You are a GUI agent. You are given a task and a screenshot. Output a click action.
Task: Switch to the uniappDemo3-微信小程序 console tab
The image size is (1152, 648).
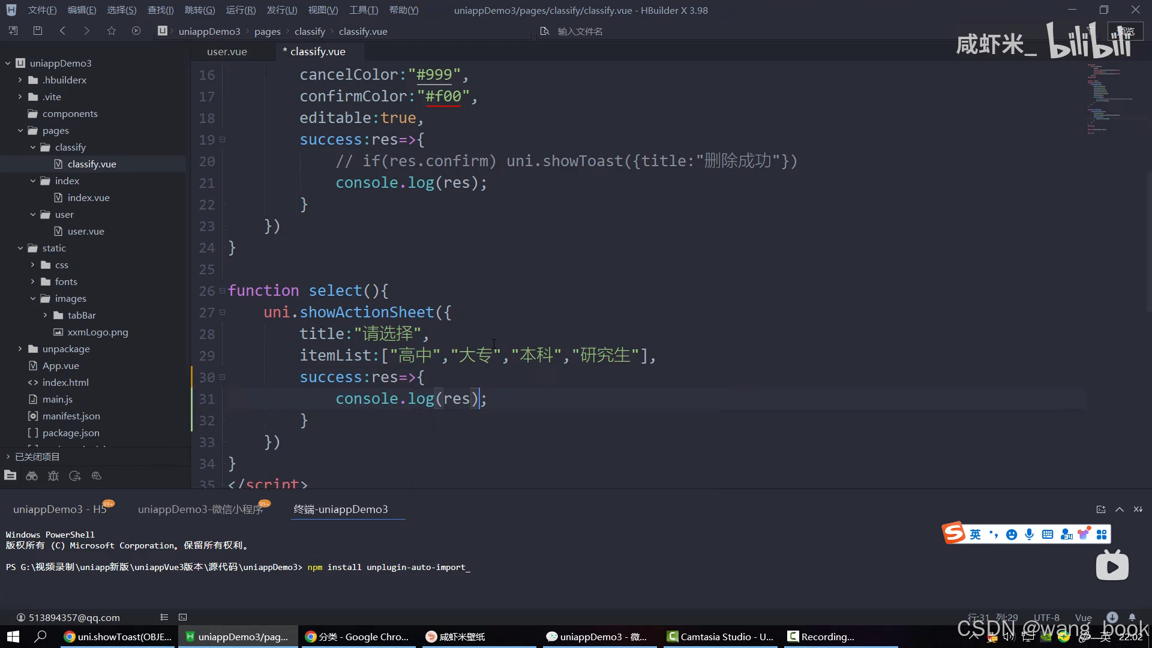click(x=200, y=509)
